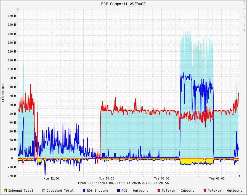Click the "Tue 06:00" time axis label

tap(217, 178)
